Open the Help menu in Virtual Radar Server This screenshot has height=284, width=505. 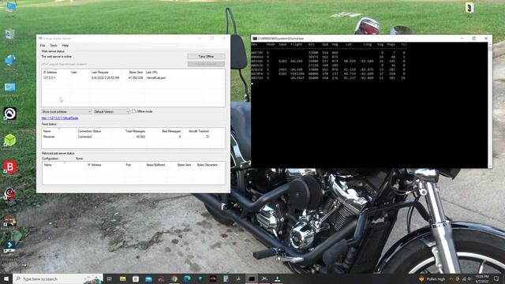click(65, 46)
